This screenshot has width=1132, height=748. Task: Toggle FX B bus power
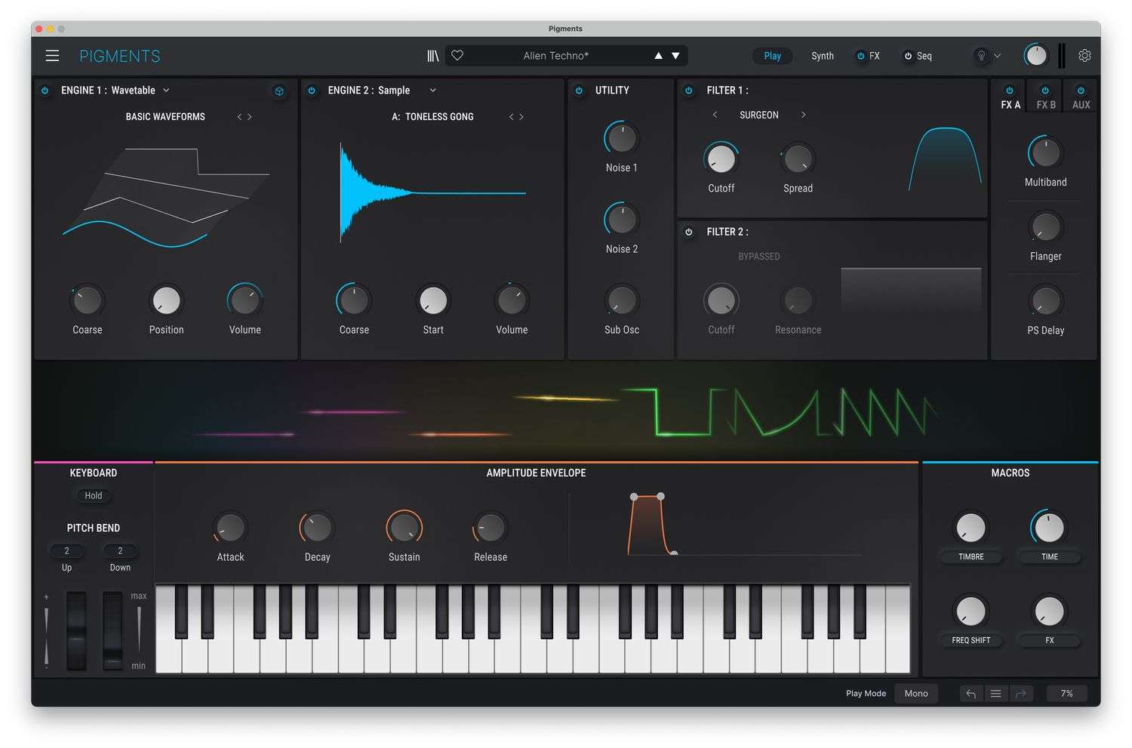1045,91
